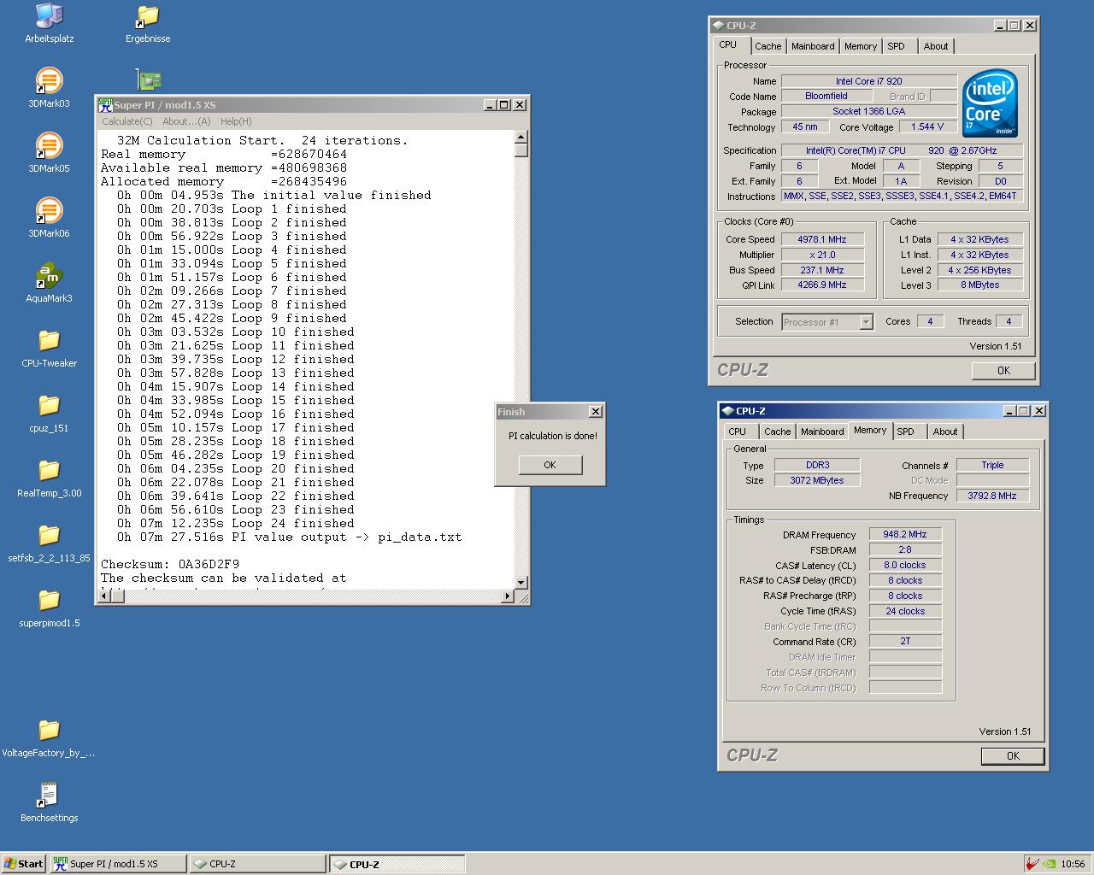Screen dimensions: 1094x875
Task: Select the first CPU-Z taskbar button
Action: 257,863
